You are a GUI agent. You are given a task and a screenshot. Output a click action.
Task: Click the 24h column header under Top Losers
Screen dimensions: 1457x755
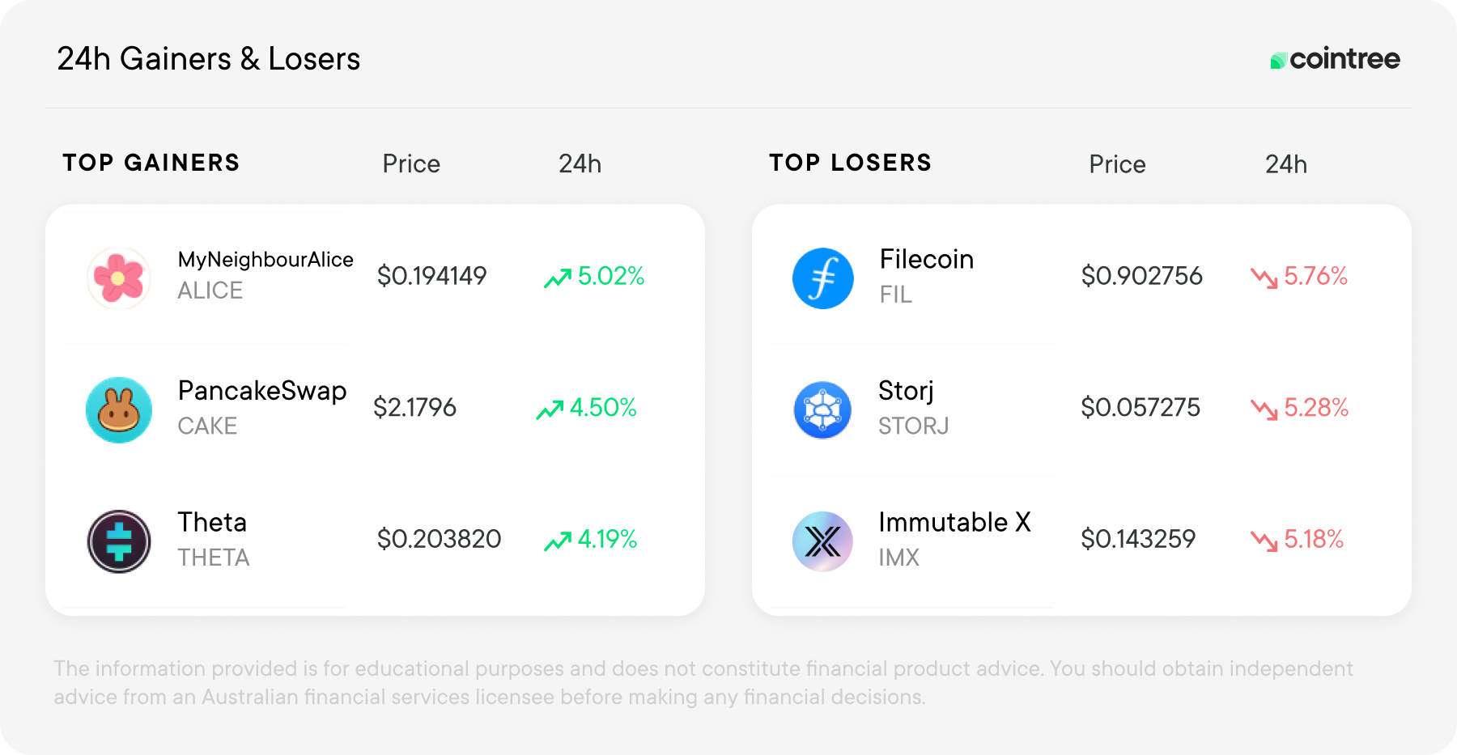click(1286, 164)
